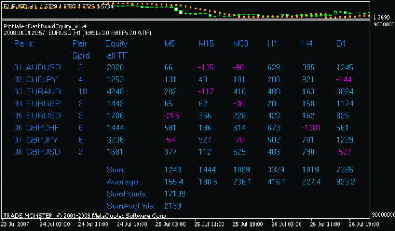
Task: Click the D1 sum value 7385
Action: click(x=345, y=170)
